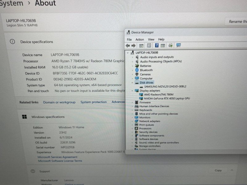Select NVIDIA GeForce RTX 4050 Laptop GPU
The height and width of the screenshot is (185, 247).
click(167, 98)
